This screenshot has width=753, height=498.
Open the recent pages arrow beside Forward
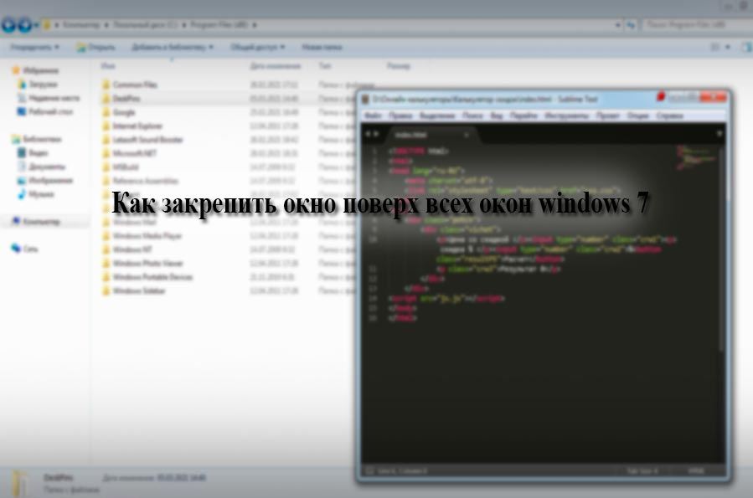tap(36, 25)
